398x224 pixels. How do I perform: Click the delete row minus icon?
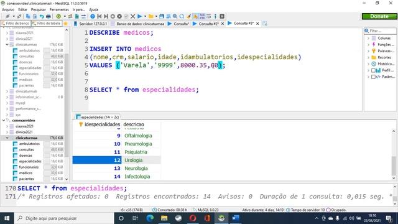click(119, 16)
